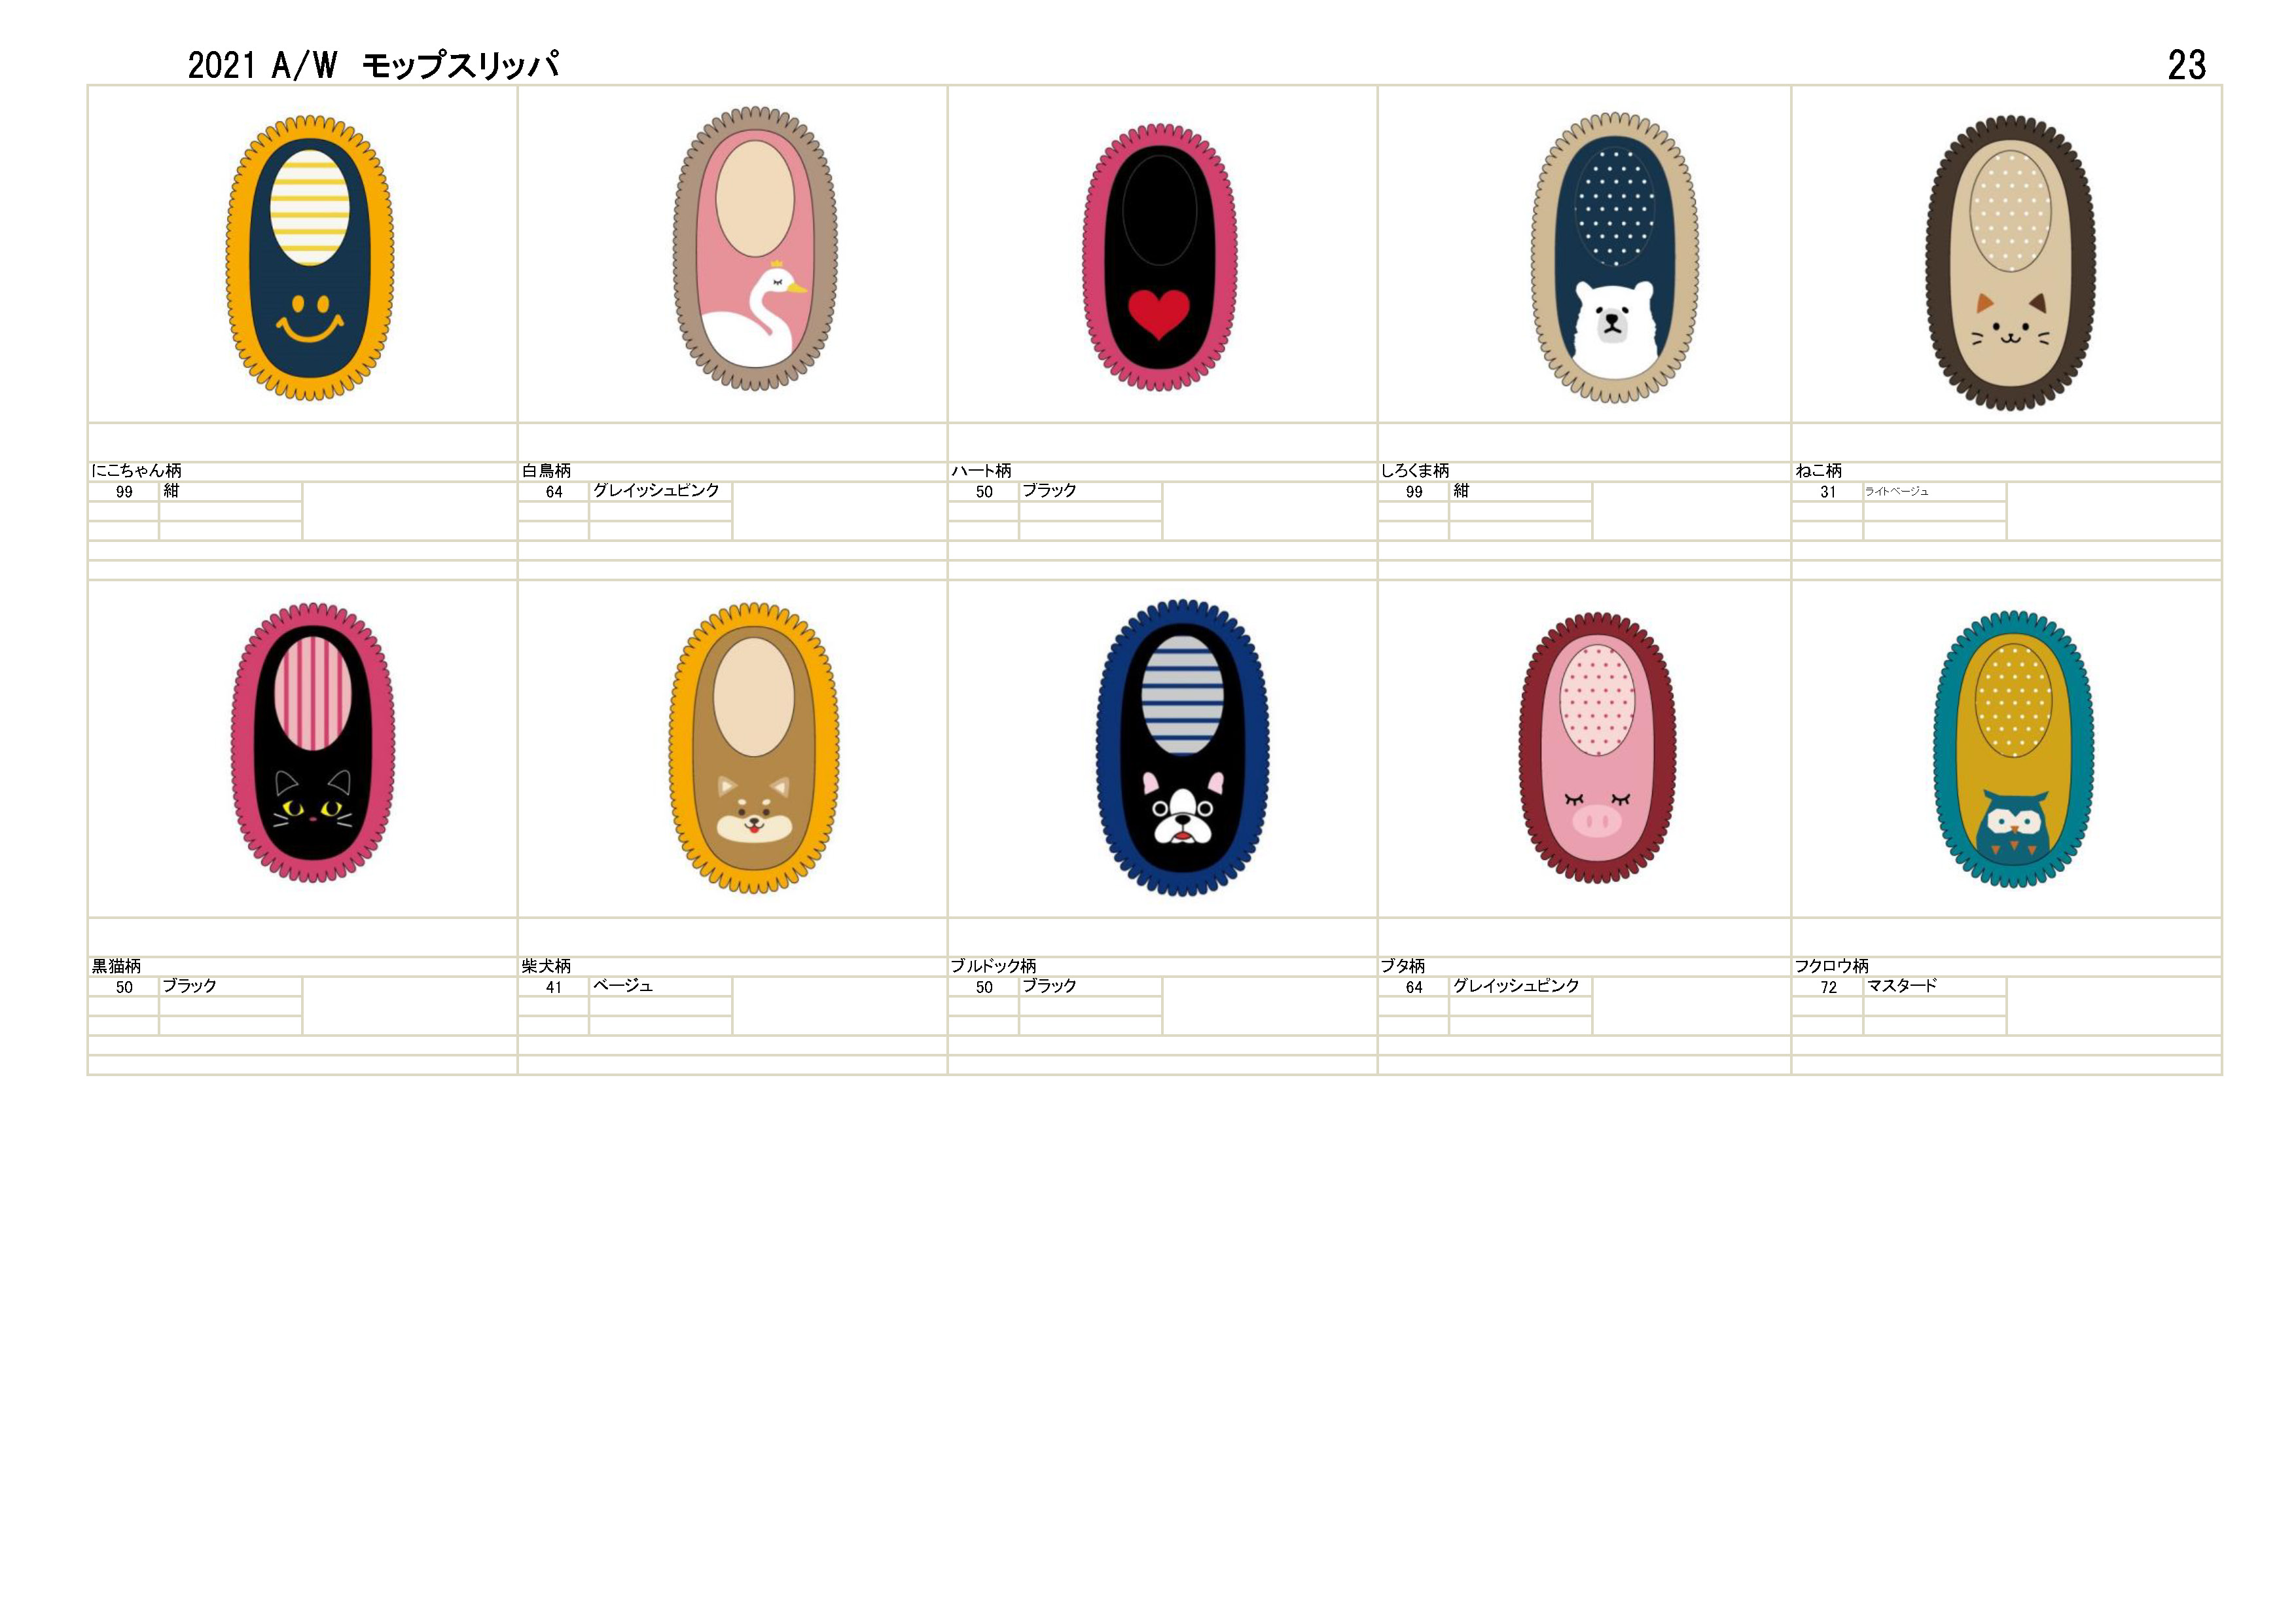The width and height of the screenshot is (2296, 1624).
Task: Select the bulldog slipper image
Action: click(x=1182, y=748)
